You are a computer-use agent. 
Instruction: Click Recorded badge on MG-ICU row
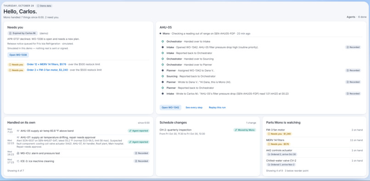click(141, 153)
